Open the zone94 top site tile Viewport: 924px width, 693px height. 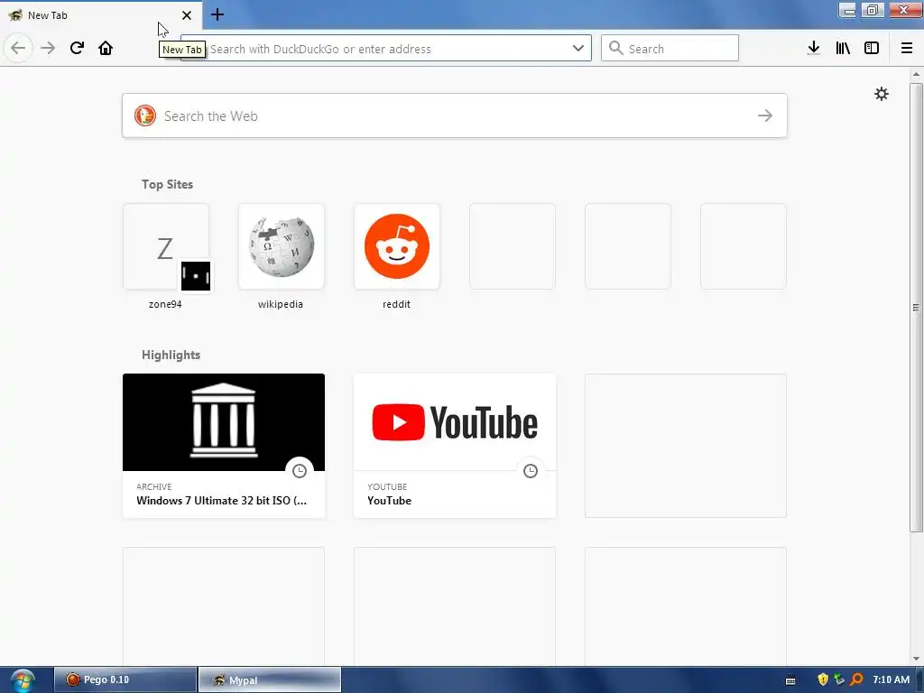coord(166,246)
